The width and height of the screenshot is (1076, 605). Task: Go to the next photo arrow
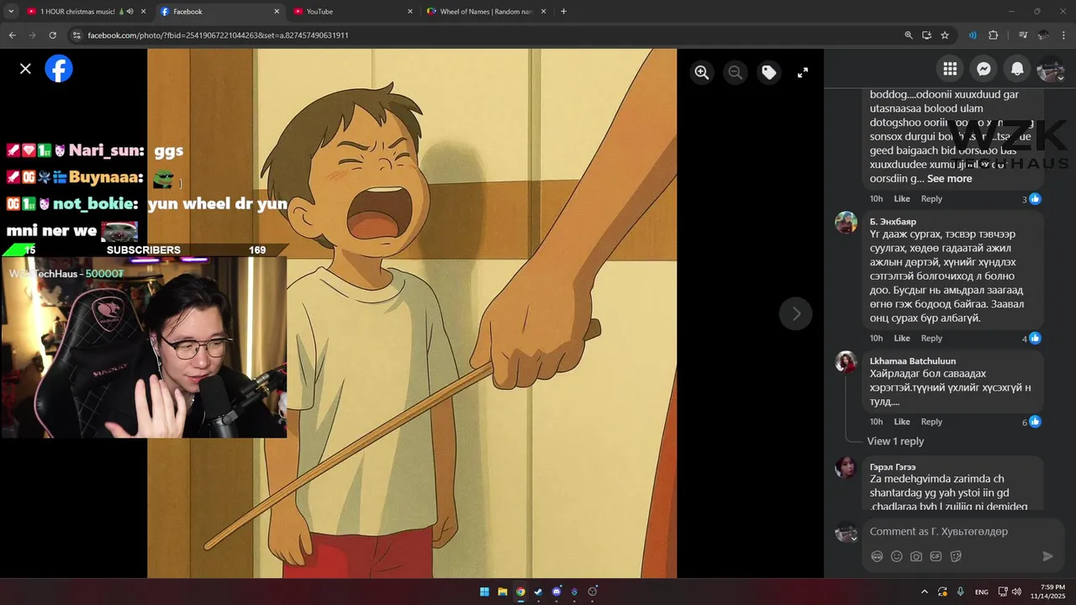tap(796, 313)
